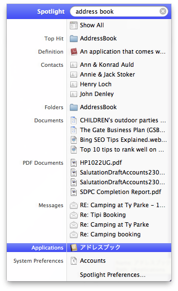Viewport: 178px width, 291px height.
Task: Open Top Hit AddressBook entry
Action: coord(98,39)
